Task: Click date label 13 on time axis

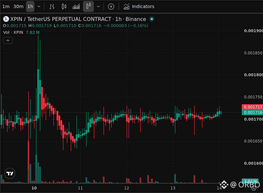Action: 173,188
